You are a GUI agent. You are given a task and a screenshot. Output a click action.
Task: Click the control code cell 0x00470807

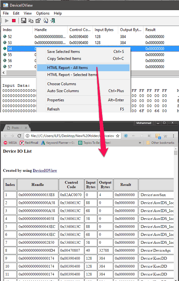[71, 250]
